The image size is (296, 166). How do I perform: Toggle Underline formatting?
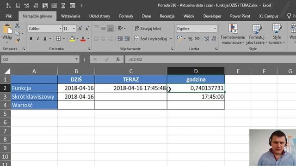coord(45,39)
